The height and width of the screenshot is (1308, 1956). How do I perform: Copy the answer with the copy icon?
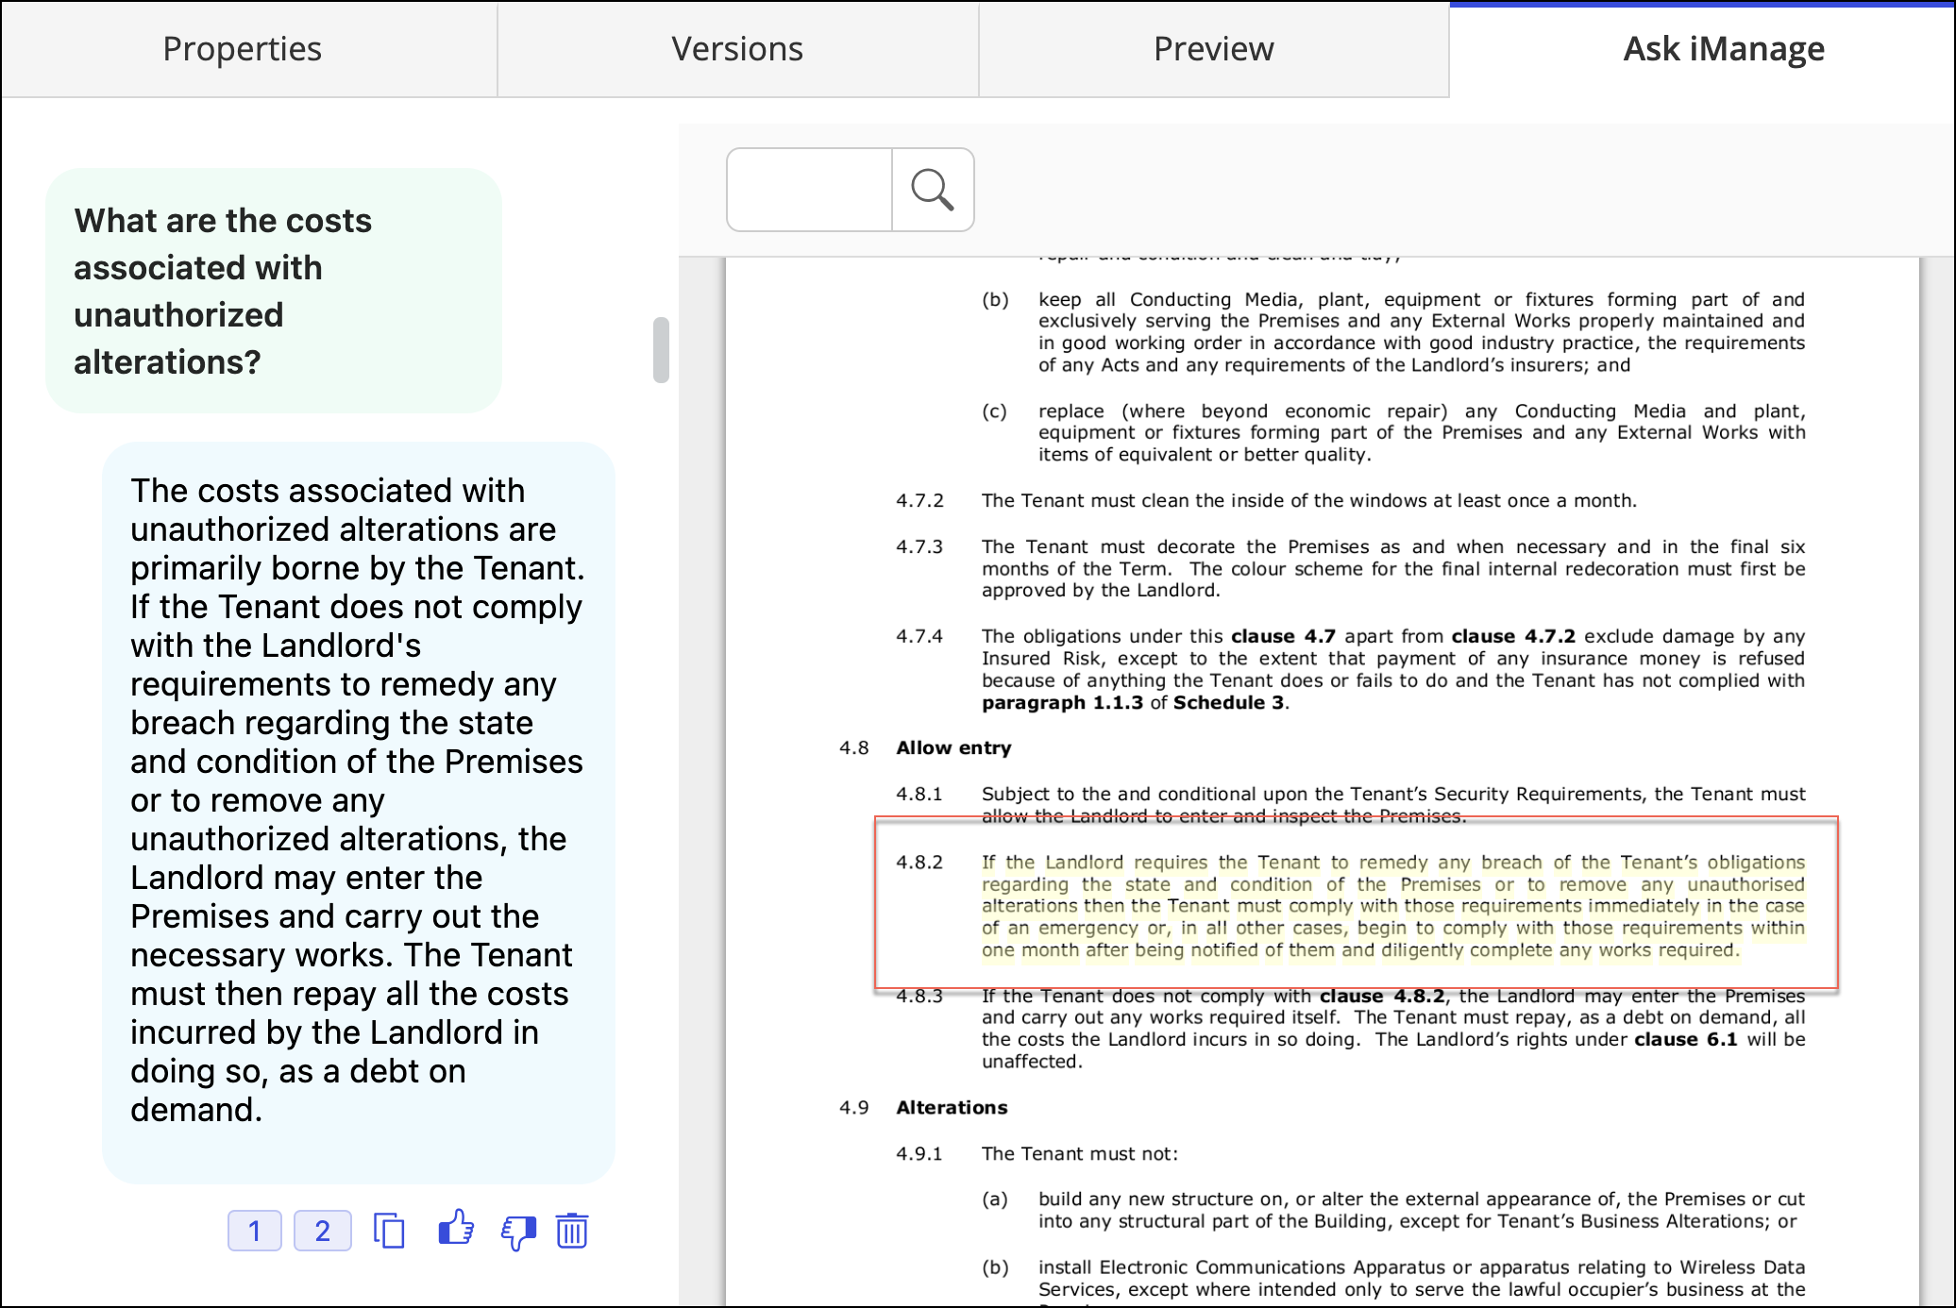tap(389, 1231)
